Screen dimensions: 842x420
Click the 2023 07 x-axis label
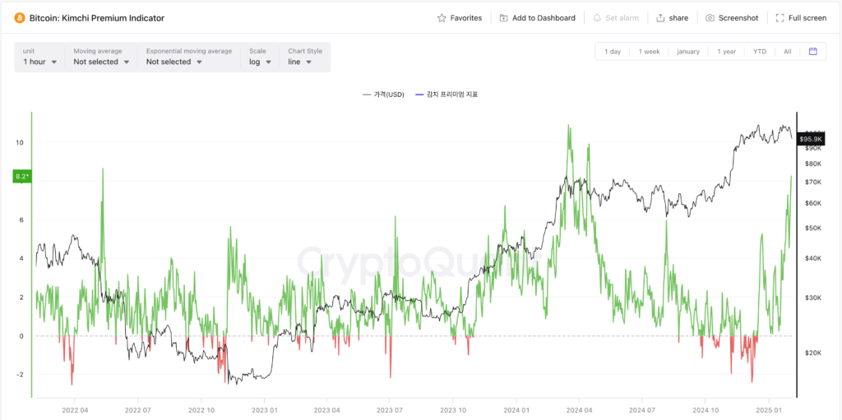pos(390,408)
